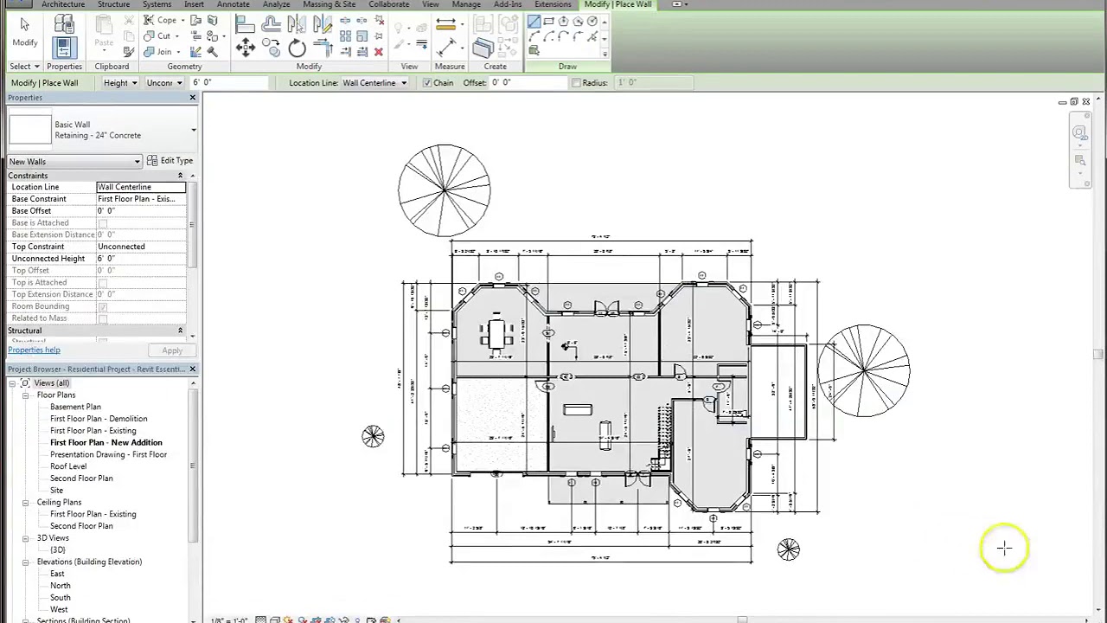
Task: Select the Line draw tool
Action: coord(534,22)
